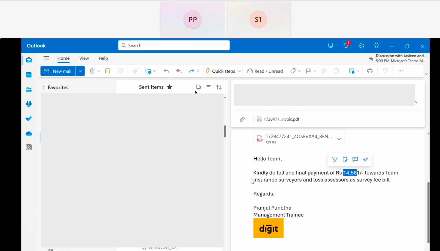The image size is (440, 251).
Task: Open the Notifications bell icon
Action: [346, 46]
